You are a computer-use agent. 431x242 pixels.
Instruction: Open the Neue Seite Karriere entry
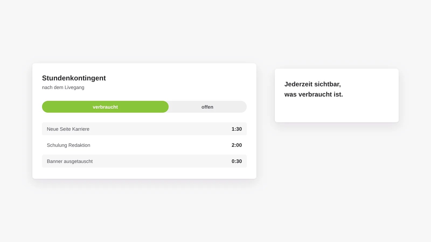click(x=144, y=129)
